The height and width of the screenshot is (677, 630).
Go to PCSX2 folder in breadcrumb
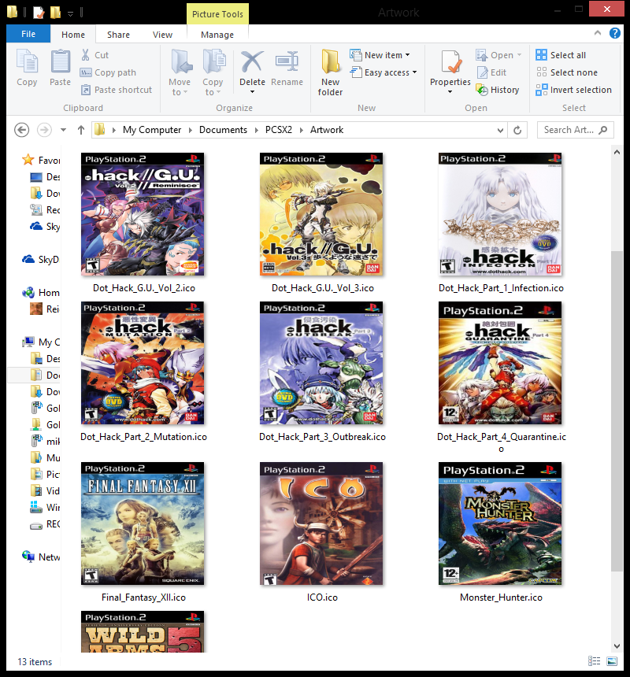pos(279,130)
